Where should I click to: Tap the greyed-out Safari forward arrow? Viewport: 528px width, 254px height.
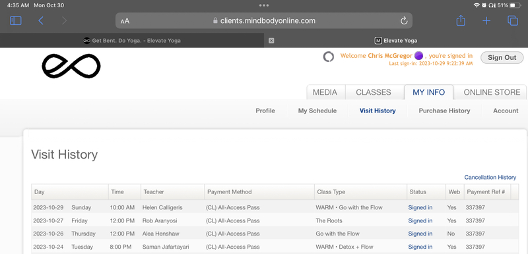[x=64, y=21]
